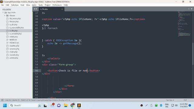Select the classes folder
The width and height of the screenshot is (194, 109).
12,15
